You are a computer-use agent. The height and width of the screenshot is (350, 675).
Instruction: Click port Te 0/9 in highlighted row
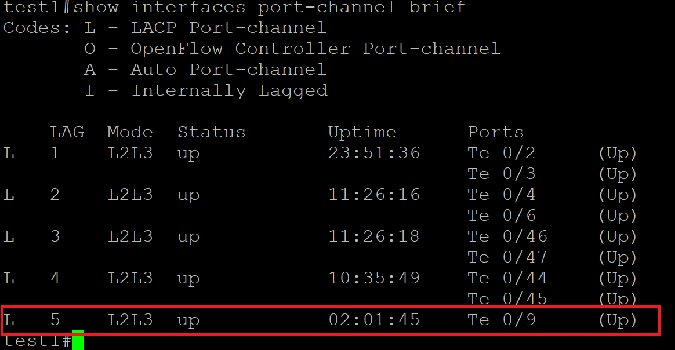coord(502,320)
